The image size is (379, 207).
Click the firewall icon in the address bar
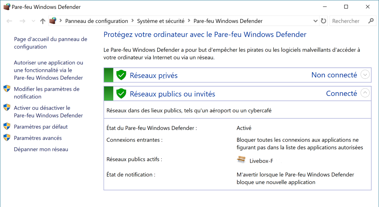tap(53, 21)
